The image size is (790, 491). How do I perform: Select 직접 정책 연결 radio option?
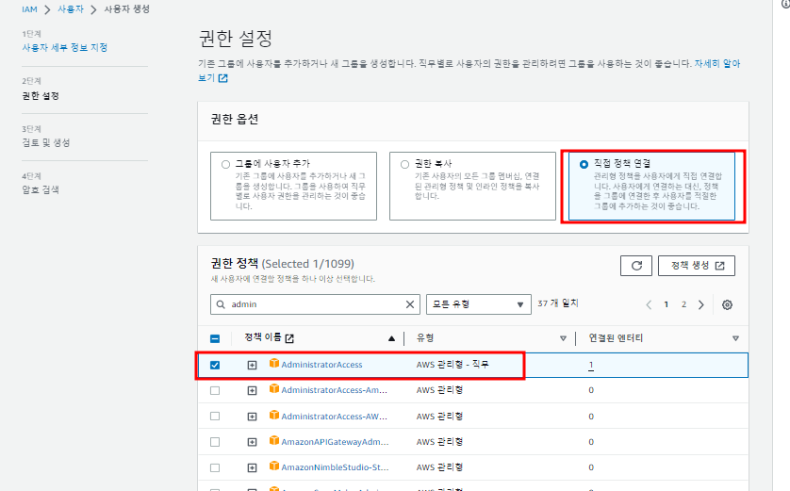(584, 164)
